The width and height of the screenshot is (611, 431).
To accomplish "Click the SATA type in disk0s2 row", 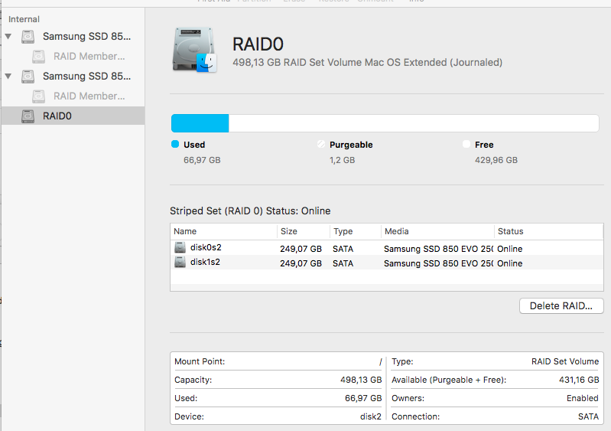I will [343, 249].
